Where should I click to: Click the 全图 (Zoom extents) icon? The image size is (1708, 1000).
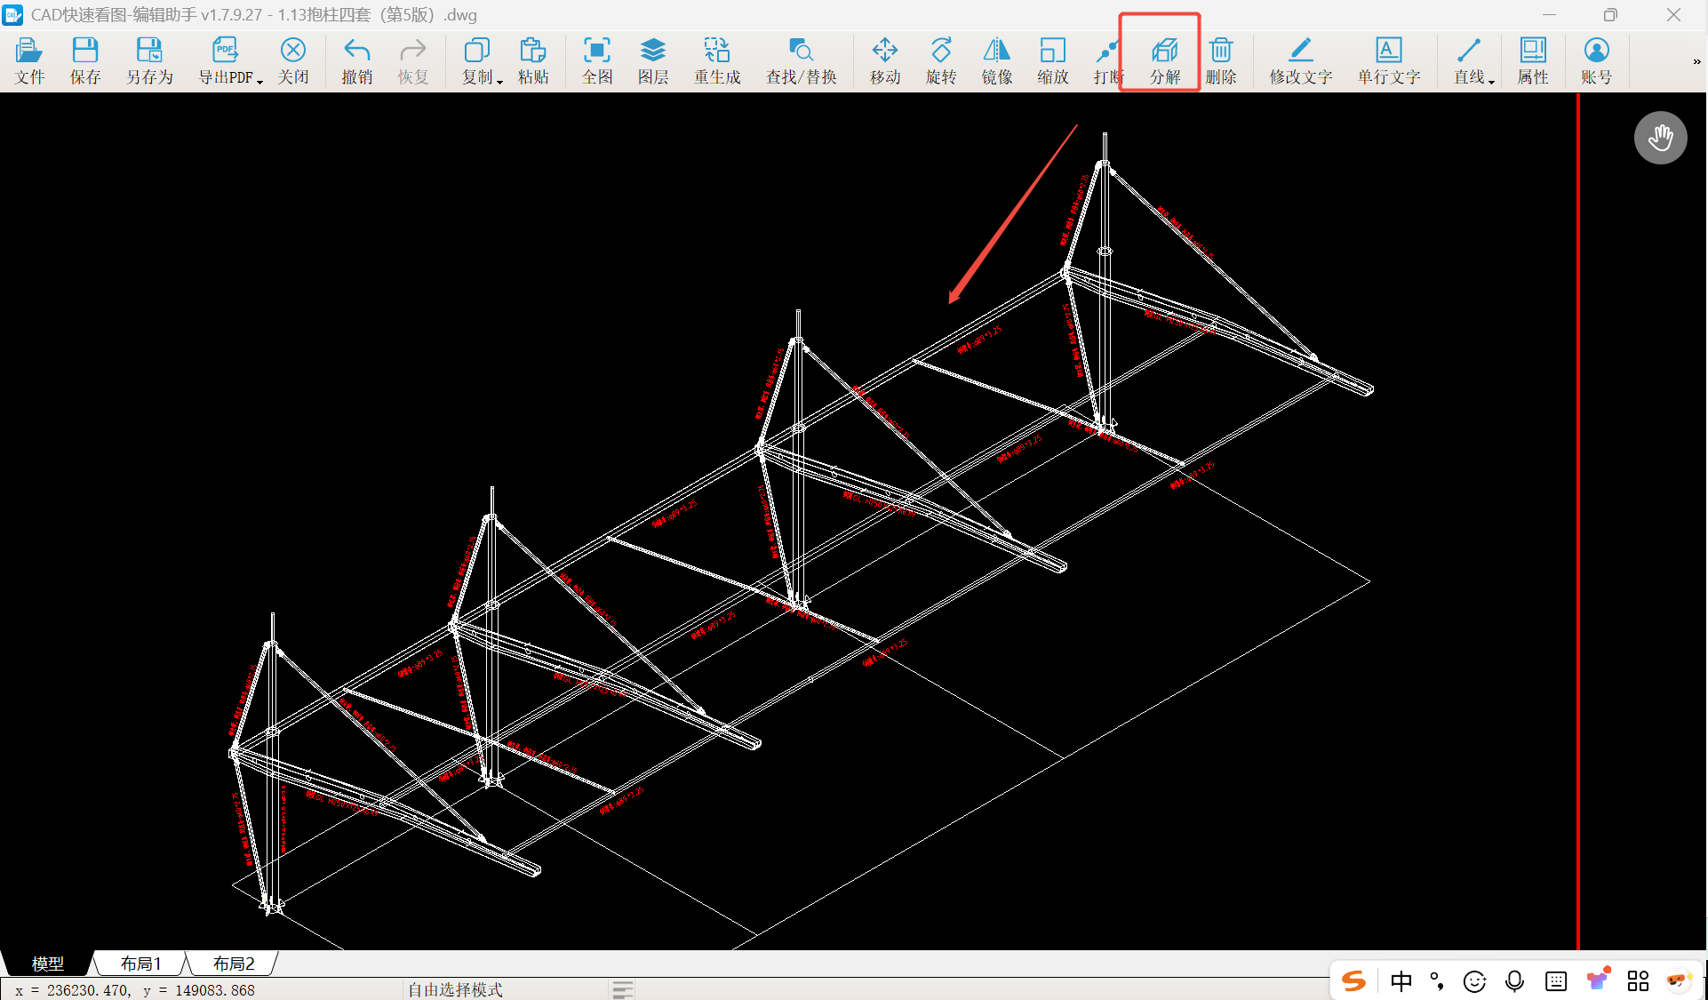pos(596,52)
